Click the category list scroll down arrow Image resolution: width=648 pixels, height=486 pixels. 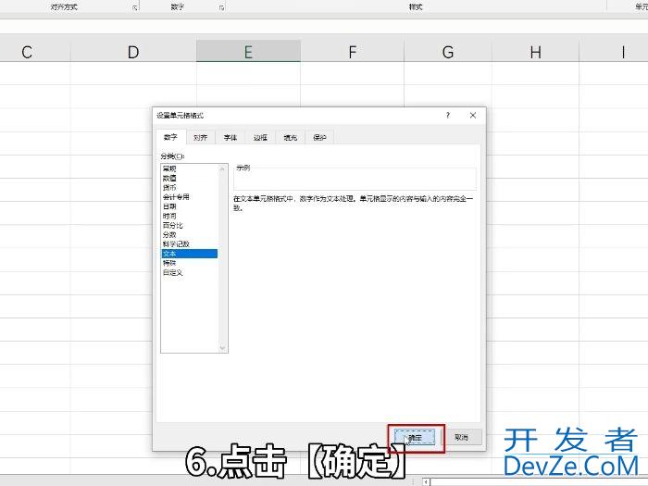(x=222, y=348)
